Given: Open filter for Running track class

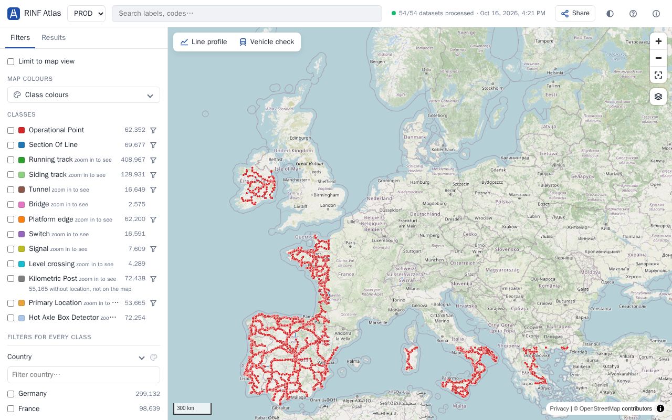Looking at the screenshot, I should tap(153, 160).
